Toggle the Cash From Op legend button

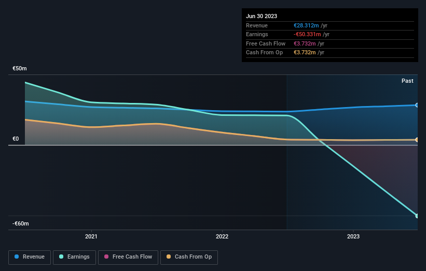(189, 257)
